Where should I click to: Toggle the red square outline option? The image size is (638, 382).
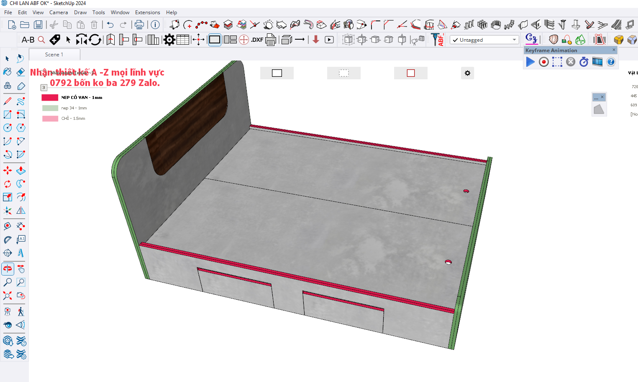coord(410,73)
